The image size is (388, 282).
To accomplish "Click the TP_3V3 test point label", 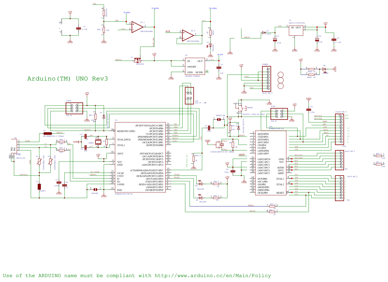I will coord(220,55).
